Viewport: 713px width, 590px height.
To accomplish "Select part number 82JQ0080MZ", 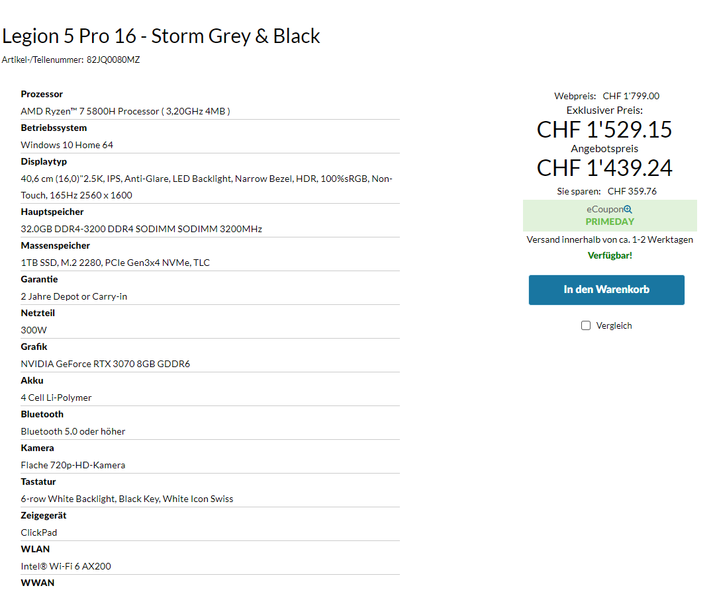I will [113, 60].
